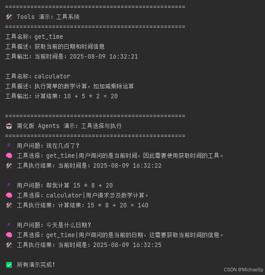Click the CSDN @Michaellp watermark
Image resolution: width=265 pixels, height=275 pixels.
click(x=243, y=270)
